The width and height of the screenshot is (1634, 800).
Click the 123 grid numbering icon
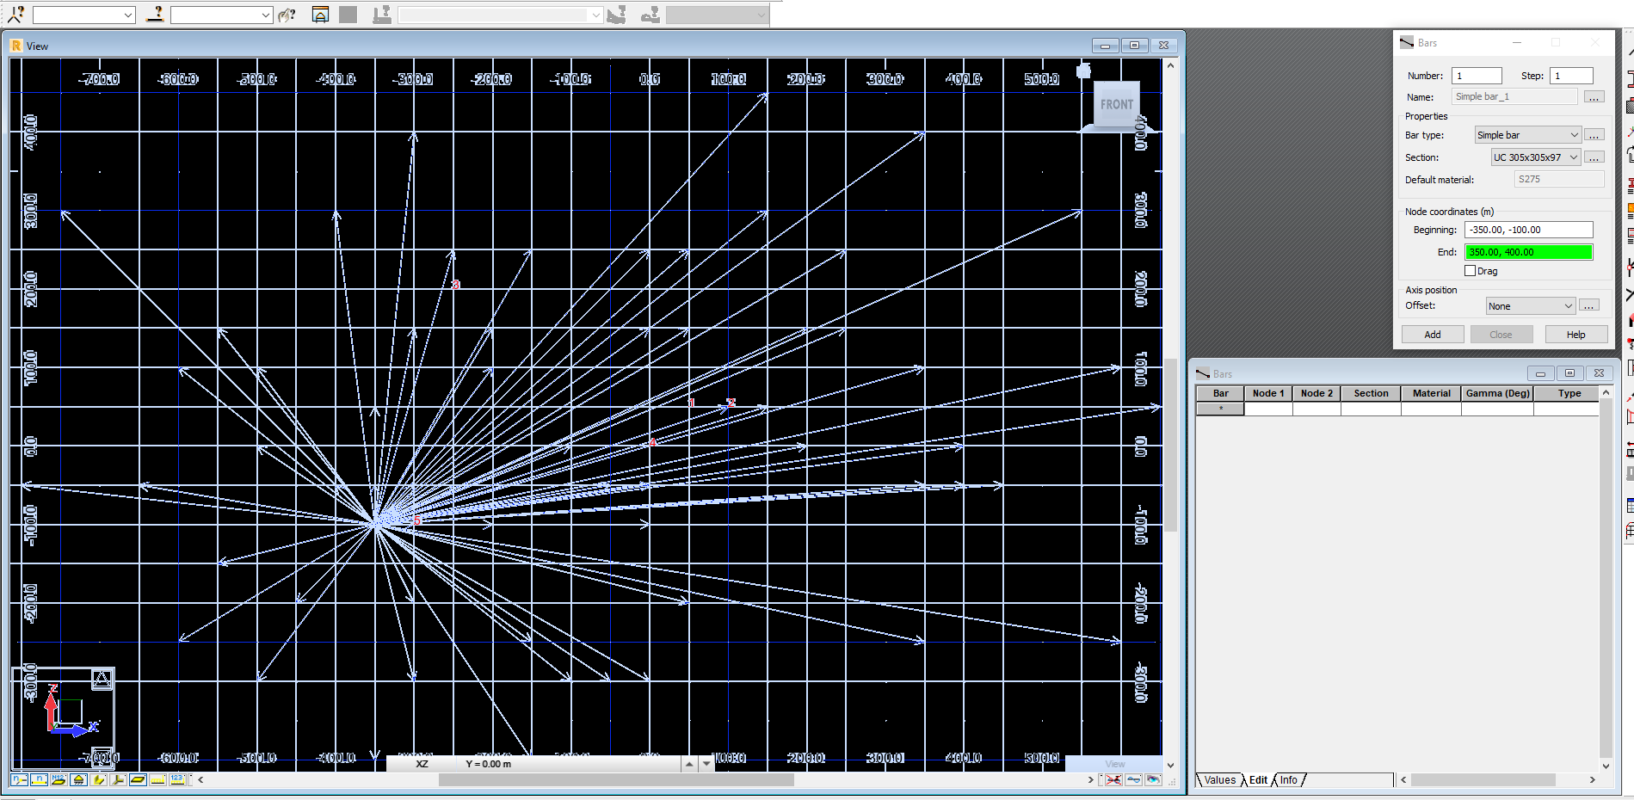point(177,780)
